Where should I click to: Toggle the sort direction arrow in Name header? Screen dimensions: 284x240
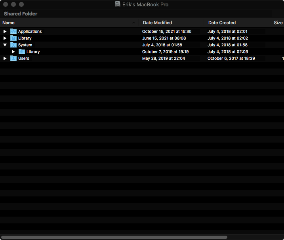pos(133,23)
